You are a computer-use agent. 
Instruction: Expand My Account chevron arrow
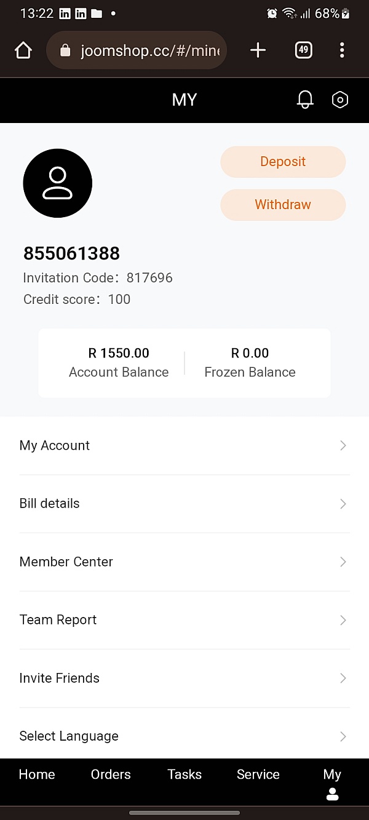click(343, 445)
